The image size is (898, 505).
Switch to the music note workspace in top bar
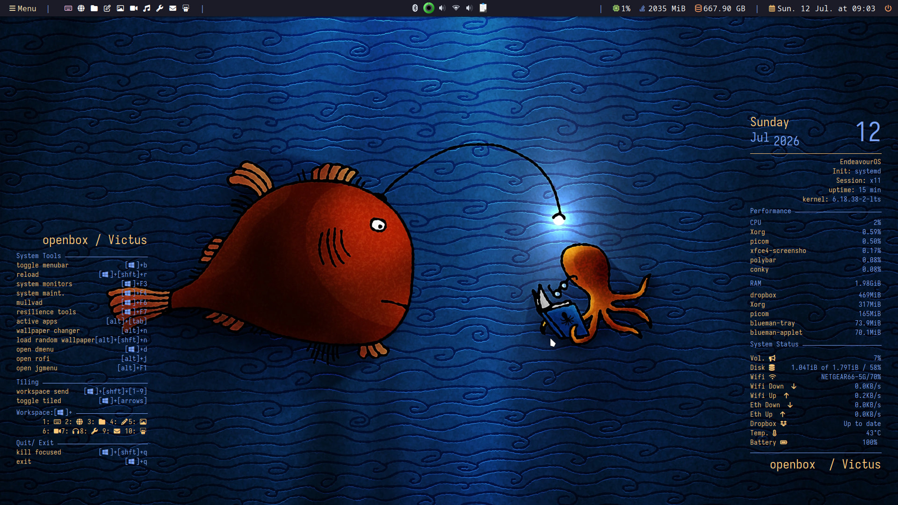147,8
